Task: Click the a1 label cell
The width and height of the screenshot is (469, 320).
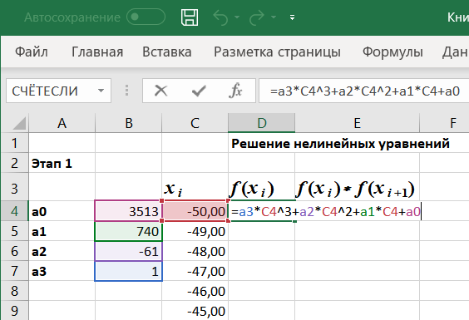Action: pyautogui.click(x=62, y=231)
